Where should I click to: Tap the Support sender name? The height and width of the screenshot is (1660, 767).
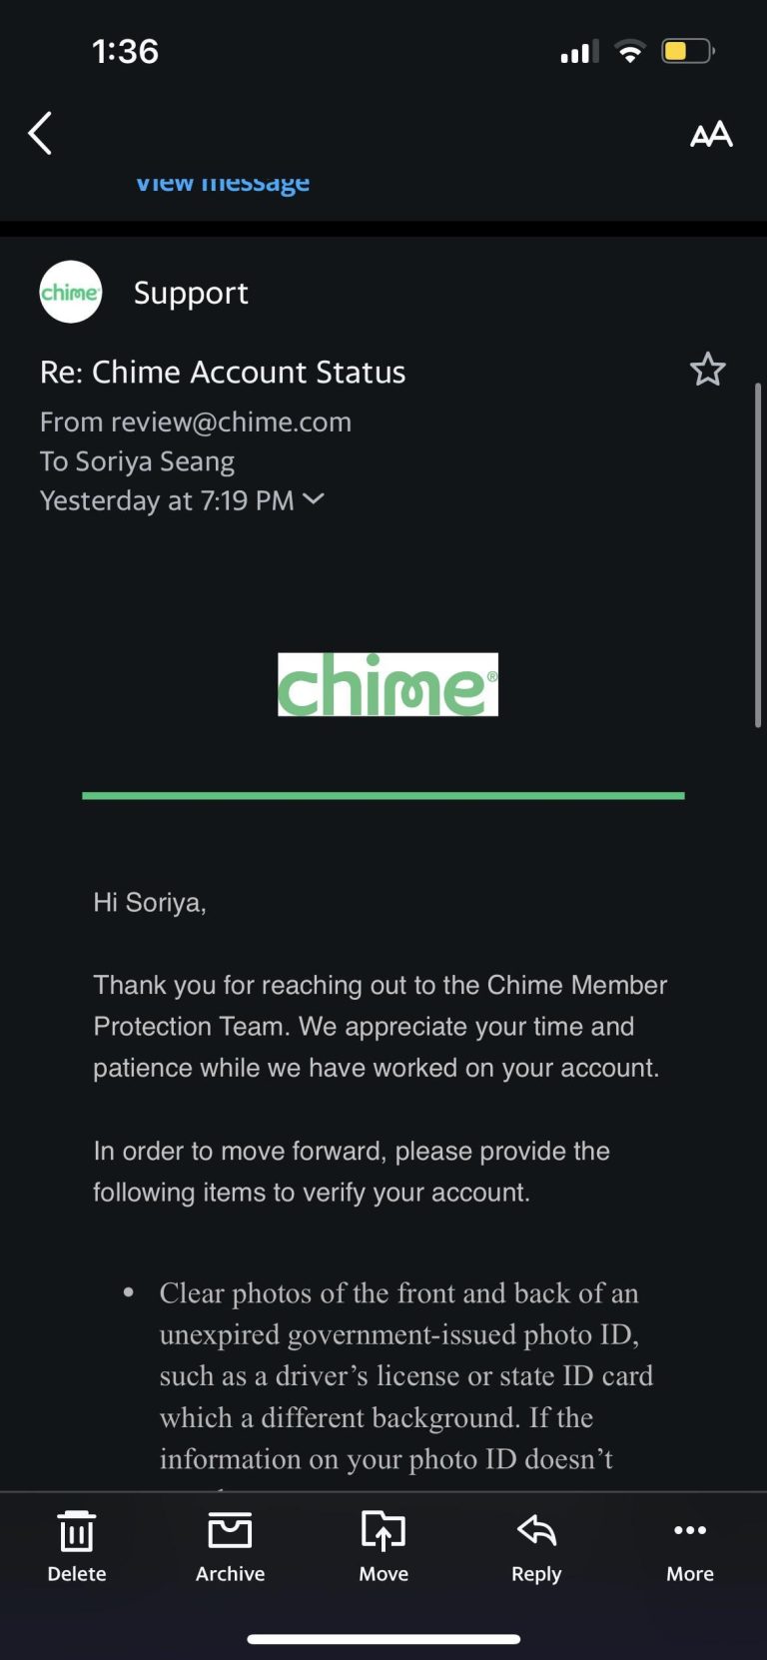pyautogui.click(x=191, y=293)
